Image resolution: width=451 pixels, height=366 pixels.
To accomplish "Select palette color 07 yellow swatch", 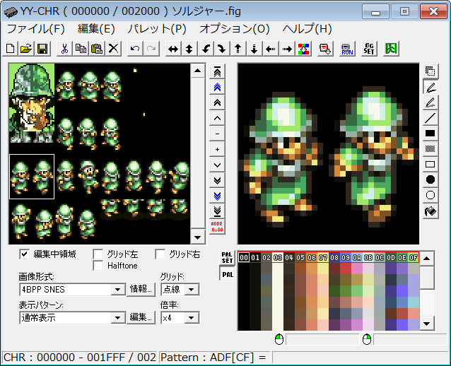I will click(x=323, y=257).
